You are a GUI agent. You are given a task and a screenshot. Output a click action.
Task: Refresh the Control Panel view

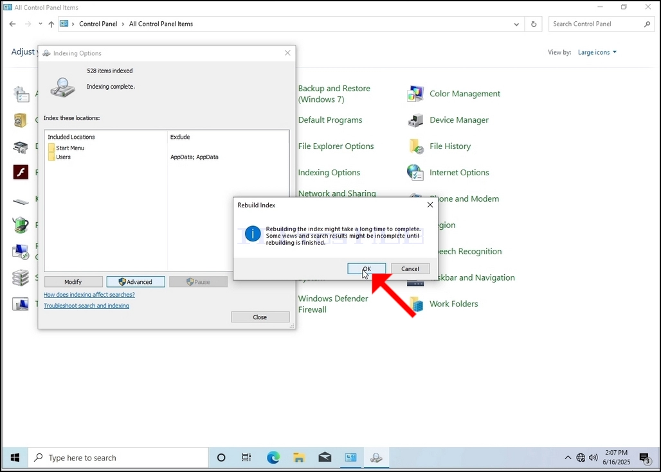pos(534,24)
